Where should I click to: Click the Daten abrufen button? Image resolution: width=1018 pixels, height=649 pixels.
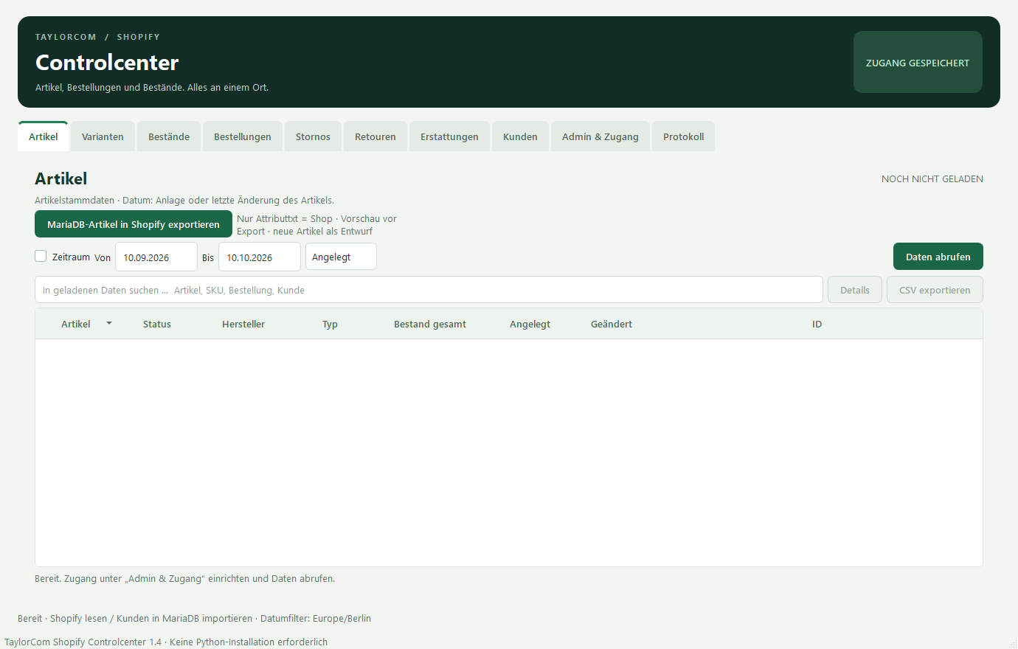coord(938,257)
